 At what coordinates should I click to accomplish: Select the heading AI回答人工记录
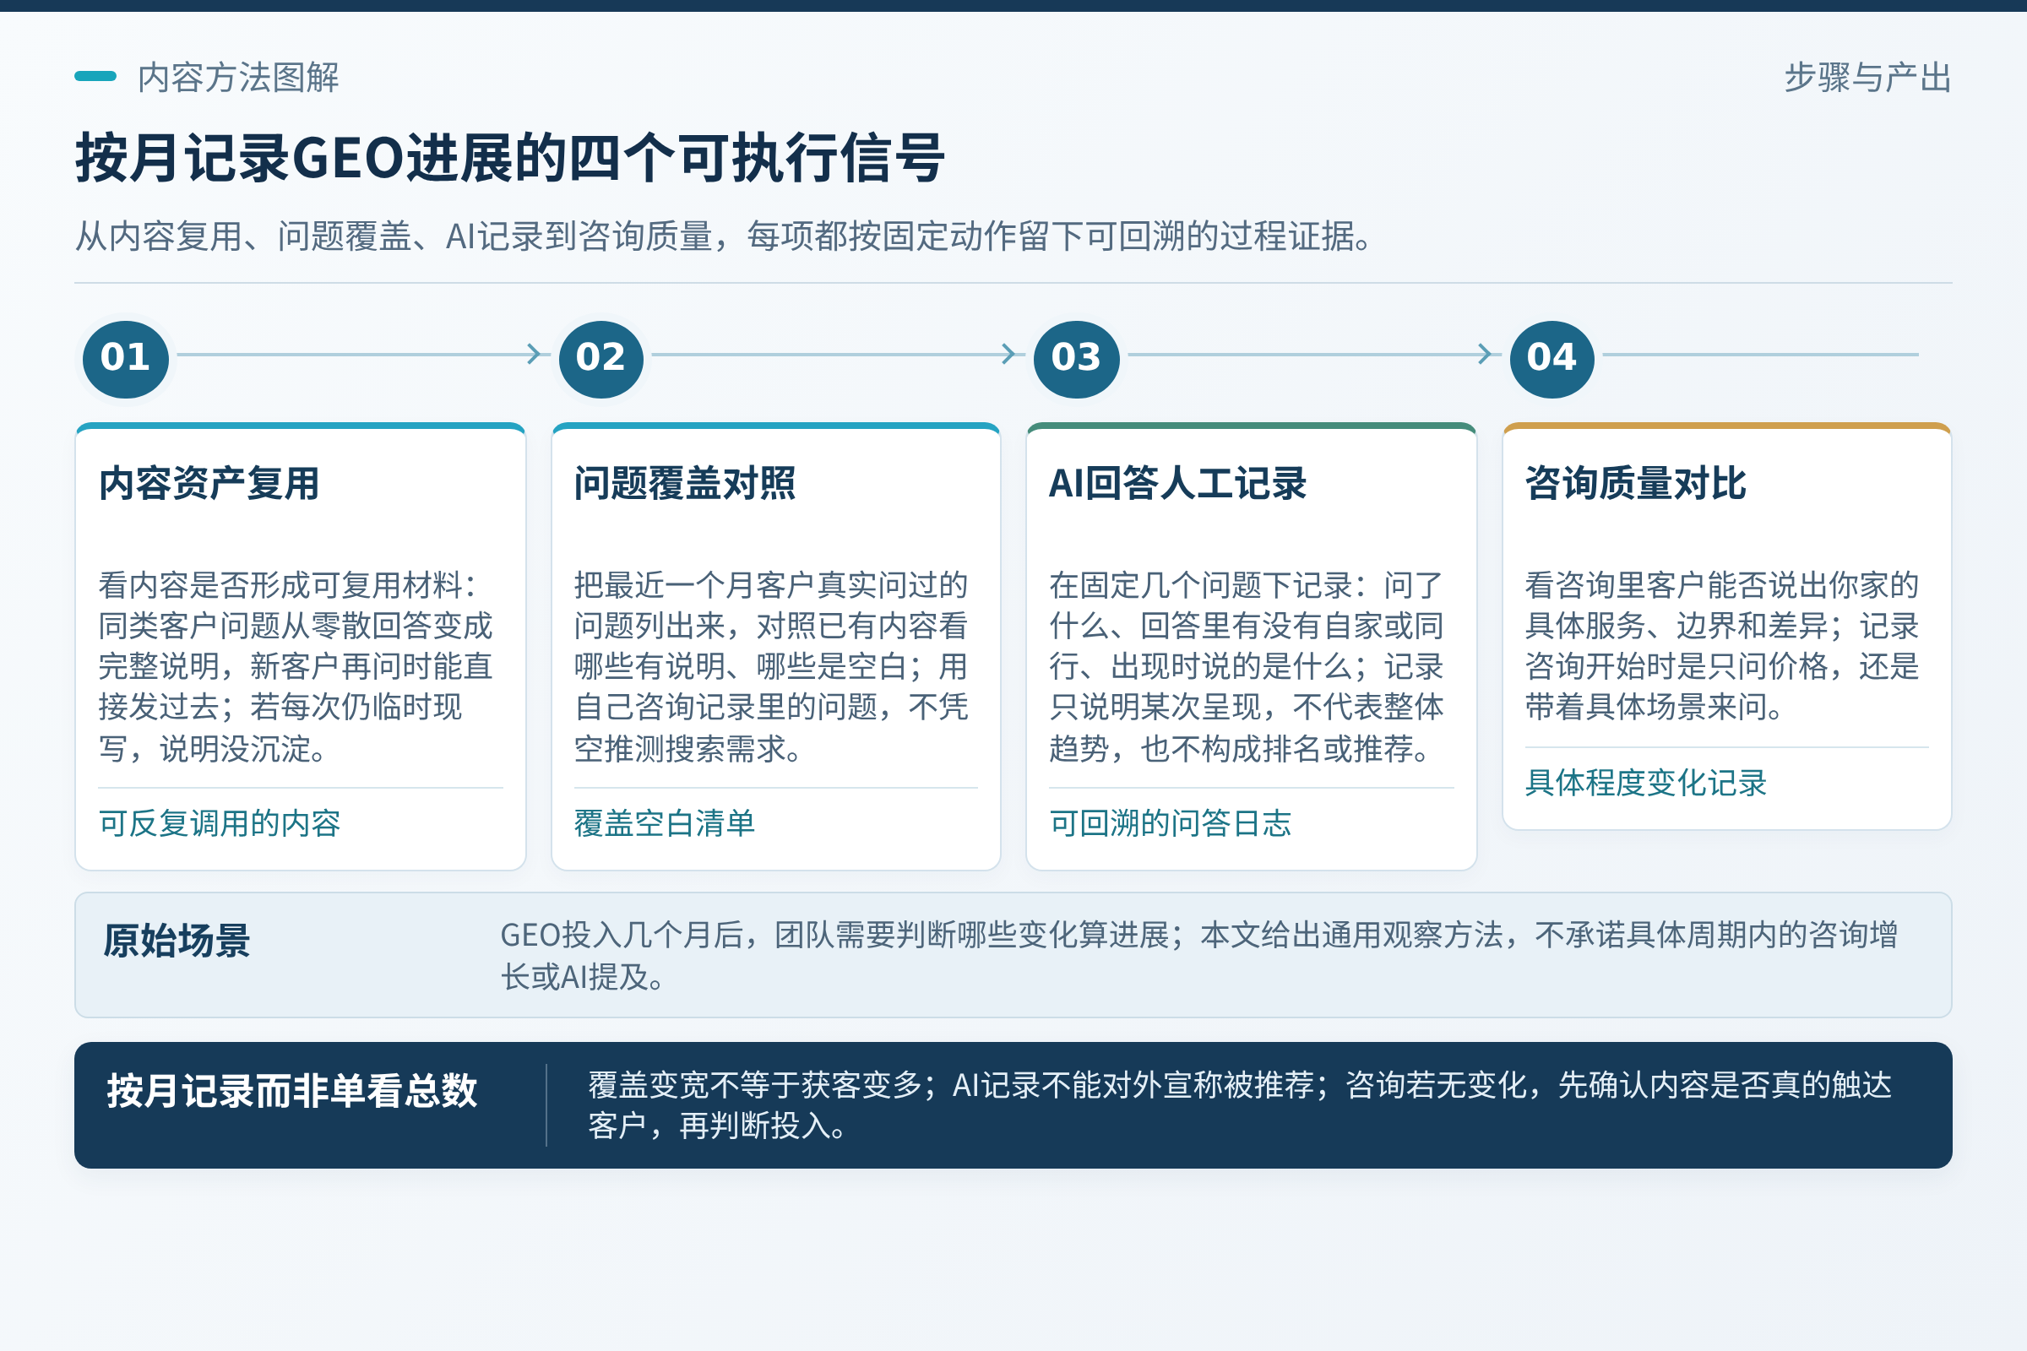tap(1177, 483)
